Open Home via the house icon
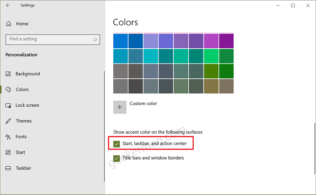Image resolution: width=316 pixels, height=195 pixels. tap(9, 24)
